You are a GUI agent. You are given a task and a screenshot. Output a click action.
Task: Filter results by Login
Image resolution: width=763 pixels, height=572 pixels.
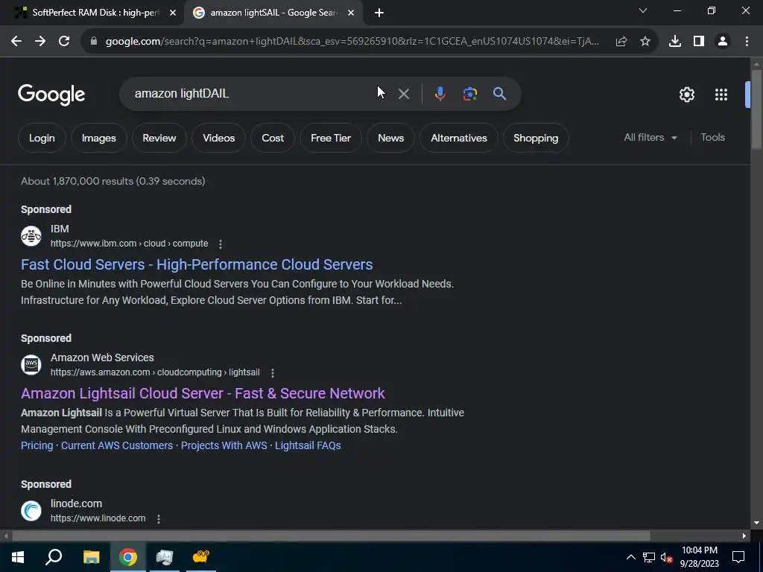click(x=42, y=138)
